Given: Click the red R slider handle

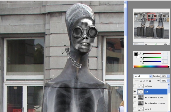Looking at the screenshot, I should coord(143,55).
